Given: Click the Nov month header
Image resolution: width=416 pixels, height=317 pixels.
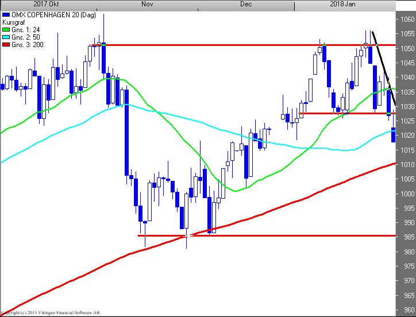Looking at the screenshot, I should 147,4.
